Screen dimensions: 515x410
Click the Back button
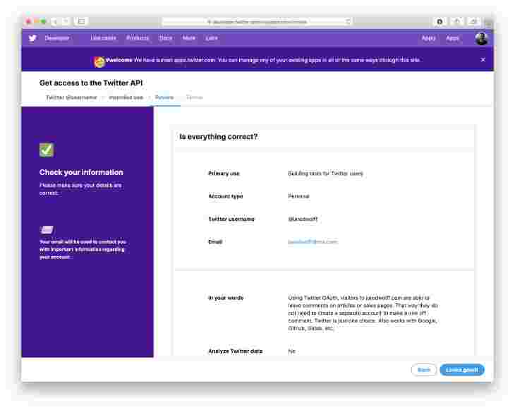(424, 370)
